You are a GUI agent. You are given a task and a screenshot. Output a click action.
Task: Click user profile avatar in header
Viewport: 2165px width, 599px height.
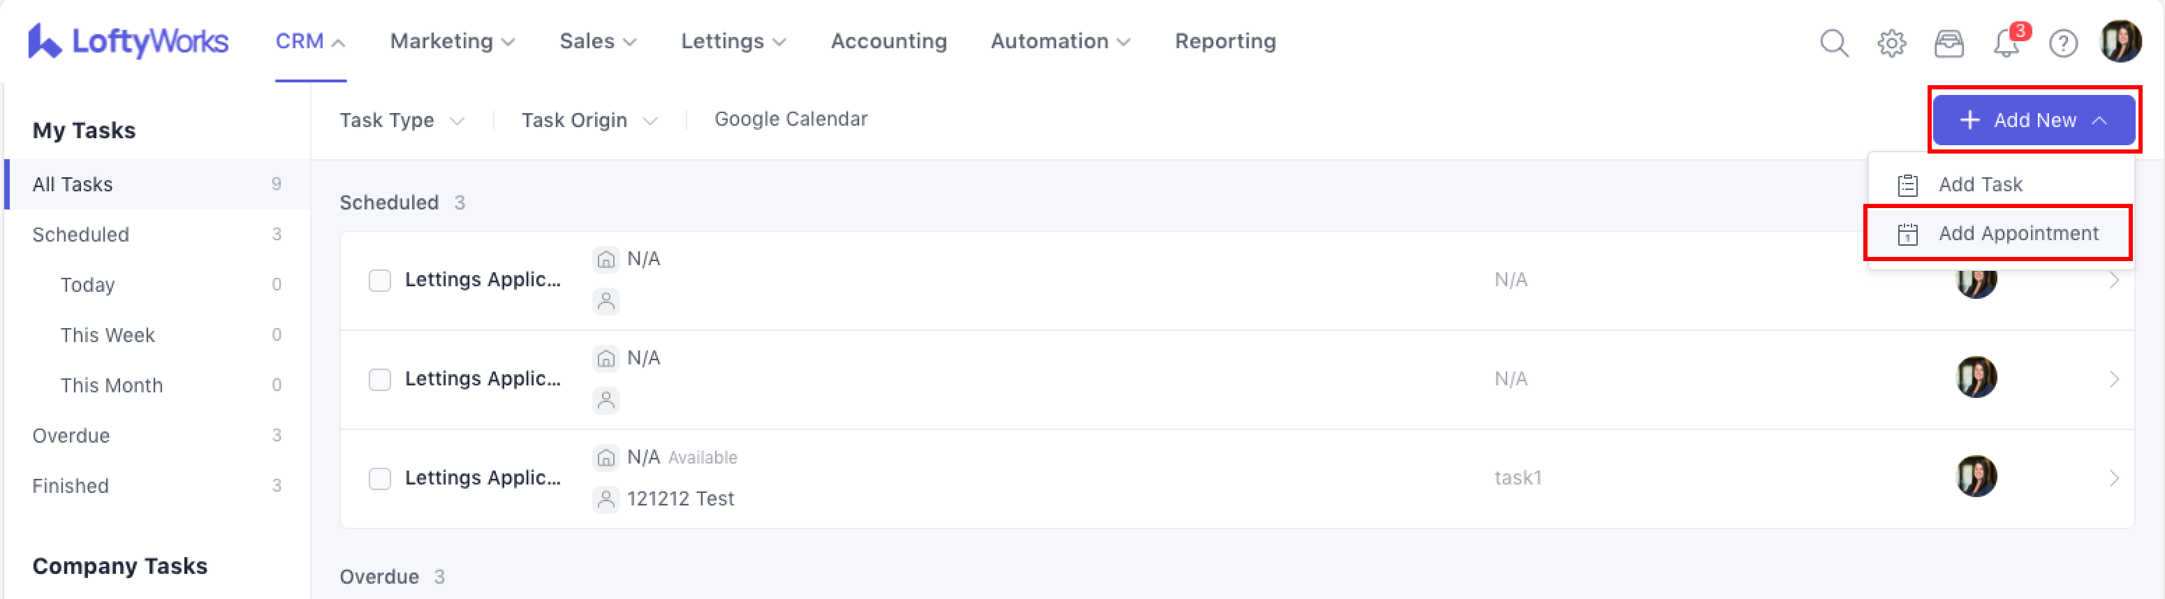[x=2120, y=41]
